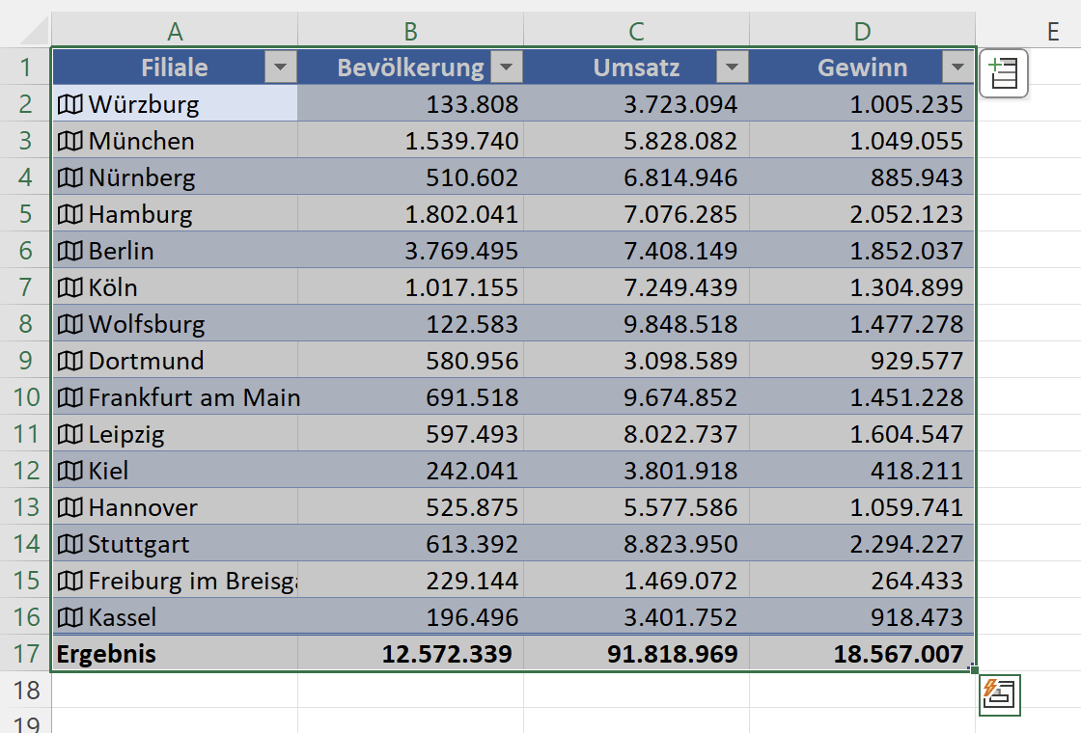Select the Filiale header cell
The height and width of the screenshot is (733, 1081).
click(x=175, y=67)
